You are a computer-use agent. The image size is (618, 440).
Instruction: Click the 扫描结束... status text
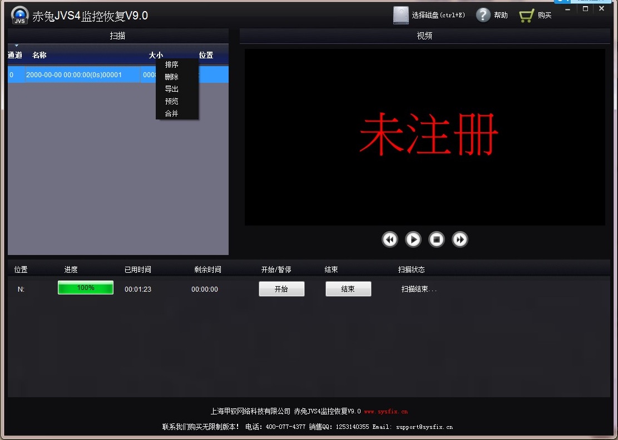419,289
